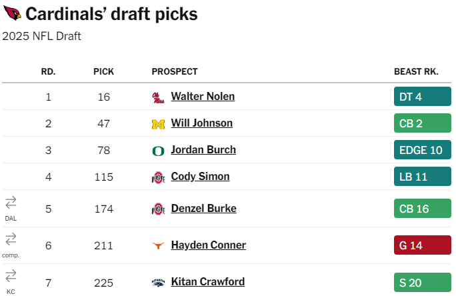Click the CB 2 green ranking badge
456x296 pixels.
tap(423, 123)
